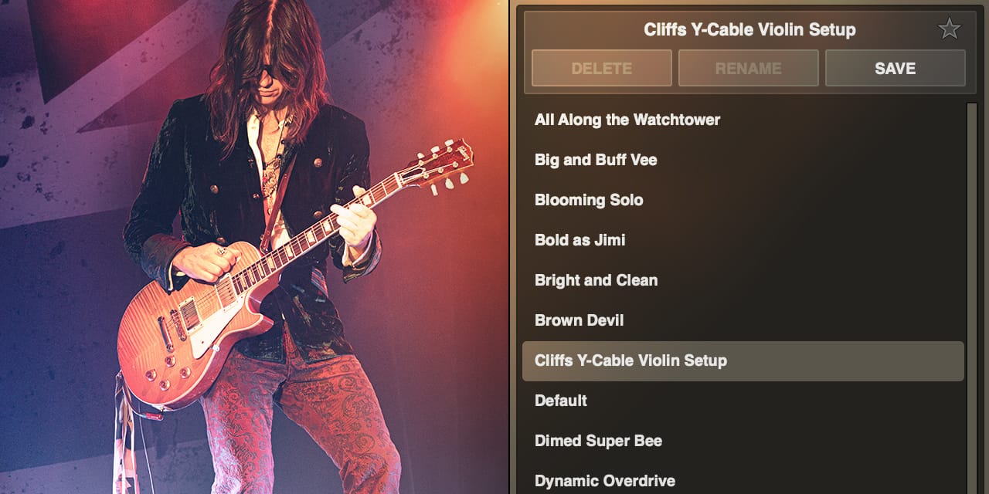Click the preset list vertical scrollbar
Image resolution: width=989 pixels, height=494 pixels.
[972, 298]
